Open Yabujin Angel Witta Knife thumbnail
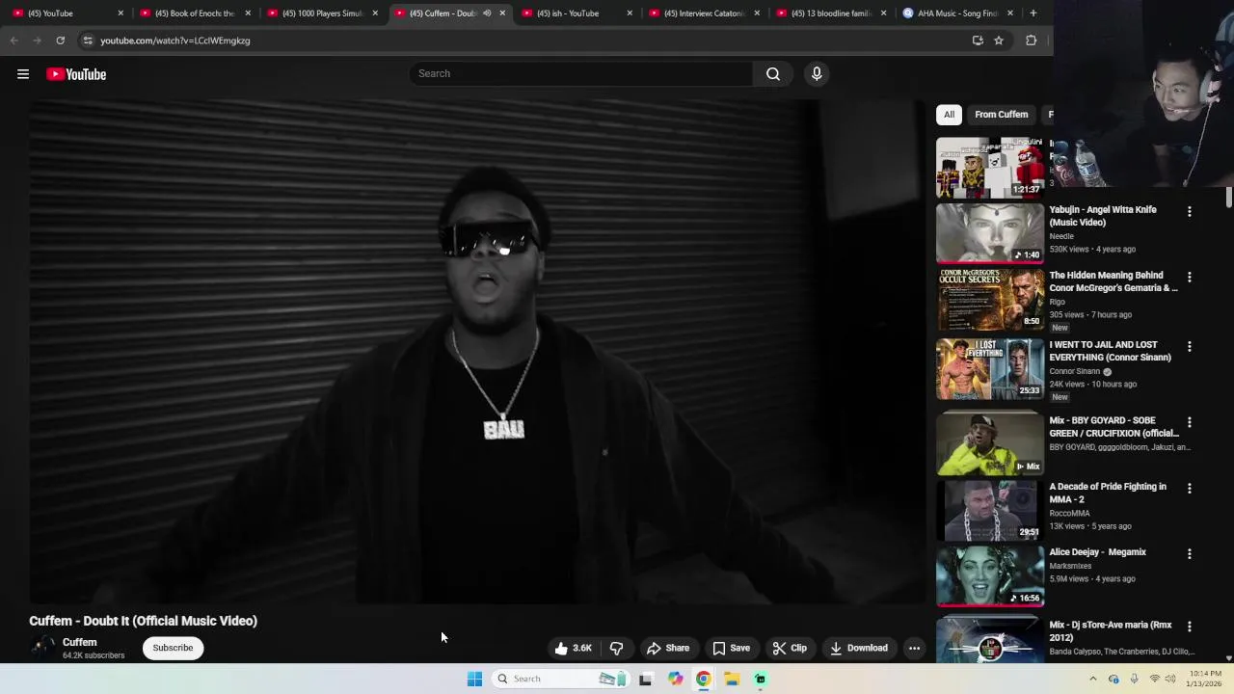Screen dimensions: 1234x694 989,232
